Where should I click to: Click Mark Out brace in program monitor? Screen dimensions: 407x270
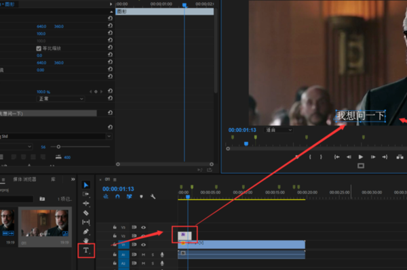click(x=321, y=157)
